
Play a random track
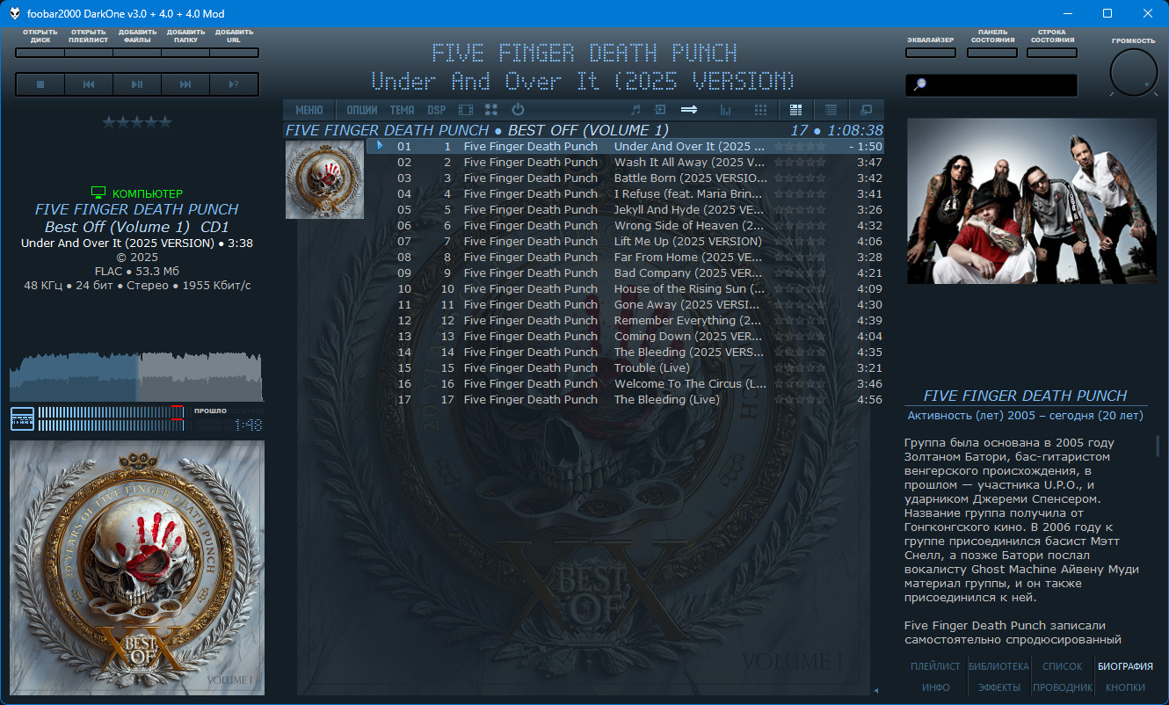[233, 84]
